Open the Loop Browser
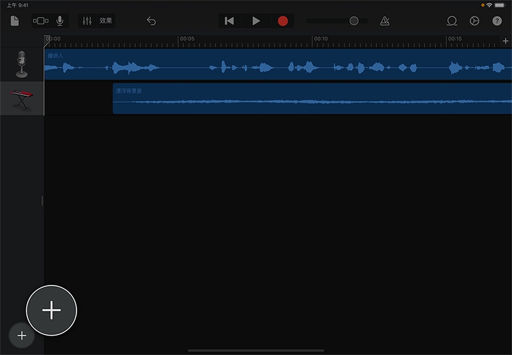This screenshot has width=512, height=355. (x=452, y=21)
